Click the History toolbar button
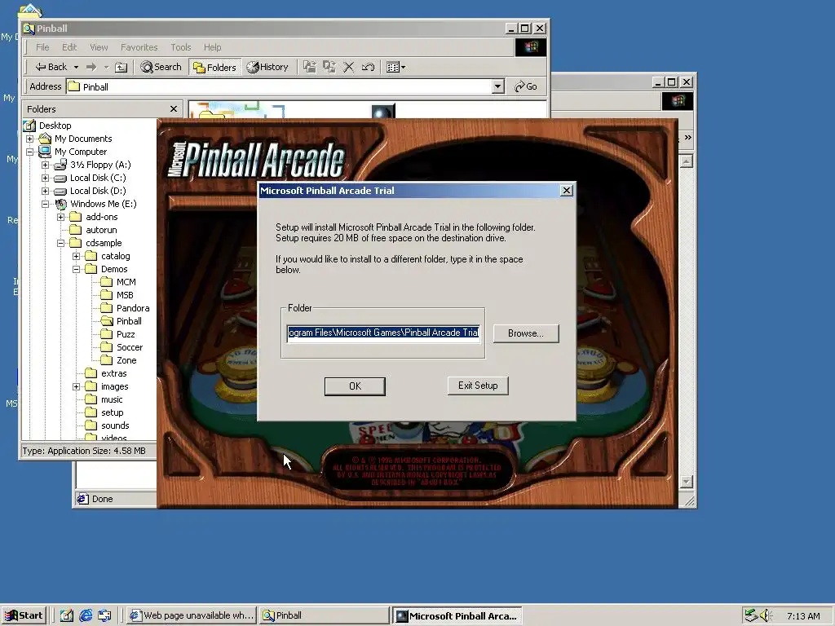The width and height of the screenshot is (835, 626). (x=267, y=67)
